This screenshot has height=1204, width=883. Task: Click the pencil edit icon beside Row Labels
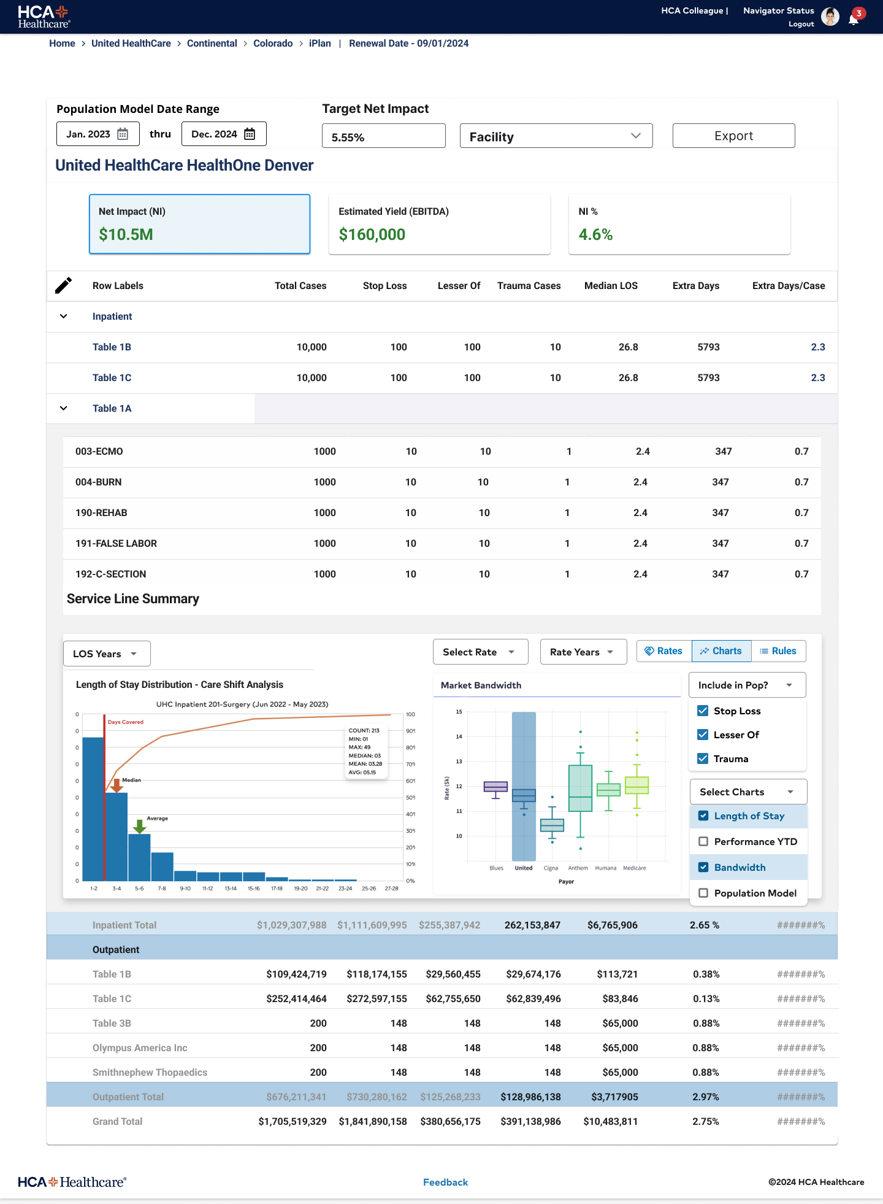(63, 285)
